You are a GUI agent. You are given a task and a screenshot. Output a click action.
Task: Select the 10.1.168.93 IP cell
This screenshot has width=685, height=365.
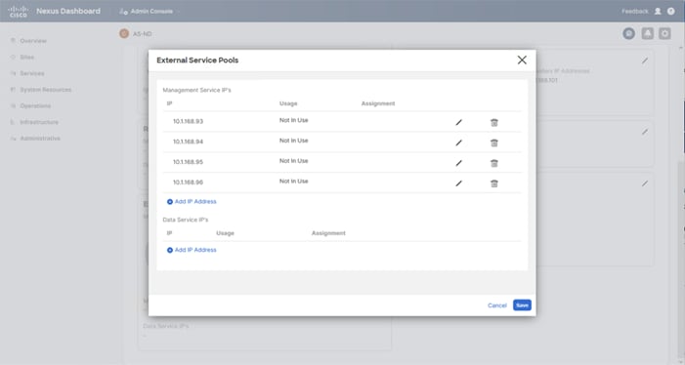pyautogui.click(x=188, y=121)
